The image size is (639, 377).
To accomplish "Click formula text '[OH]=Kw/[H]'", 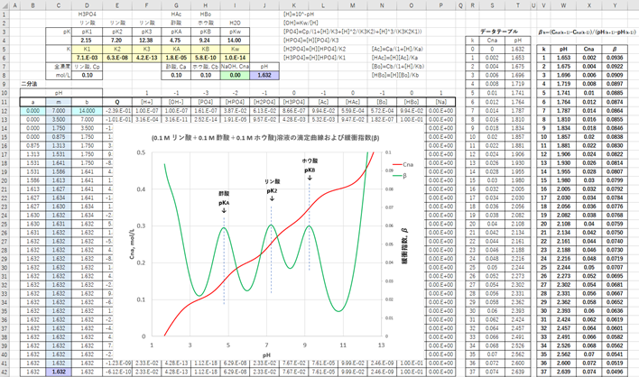I will (x=299, y=23).
